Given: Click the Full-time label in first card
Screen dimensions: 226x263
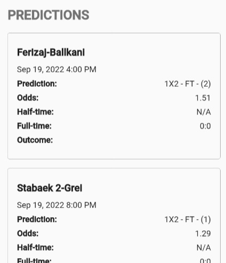Looking at the screenshot, I should [34, 126].
